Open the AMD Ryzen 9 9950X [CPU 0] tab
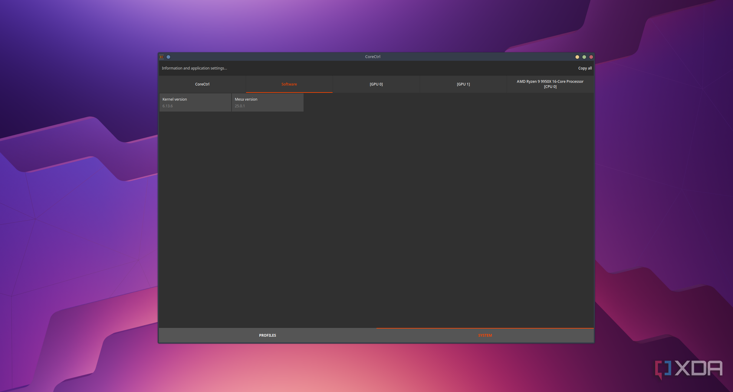 coord(550,84)
